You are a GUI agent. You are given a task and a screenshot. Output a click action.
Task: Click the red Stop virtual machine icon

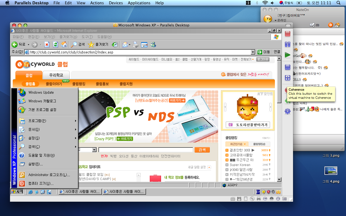[288, 34]
